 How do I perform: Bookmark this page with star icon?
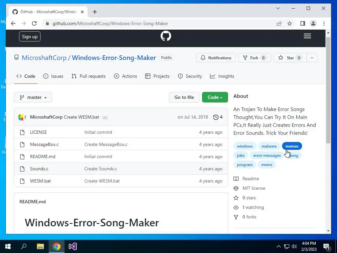(290, 23)
